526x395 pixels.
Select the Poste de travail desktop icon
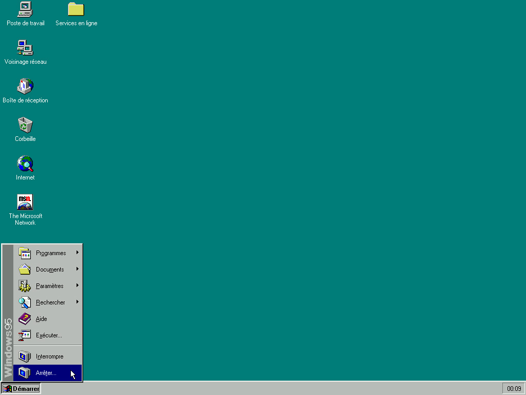pos(25,9)
